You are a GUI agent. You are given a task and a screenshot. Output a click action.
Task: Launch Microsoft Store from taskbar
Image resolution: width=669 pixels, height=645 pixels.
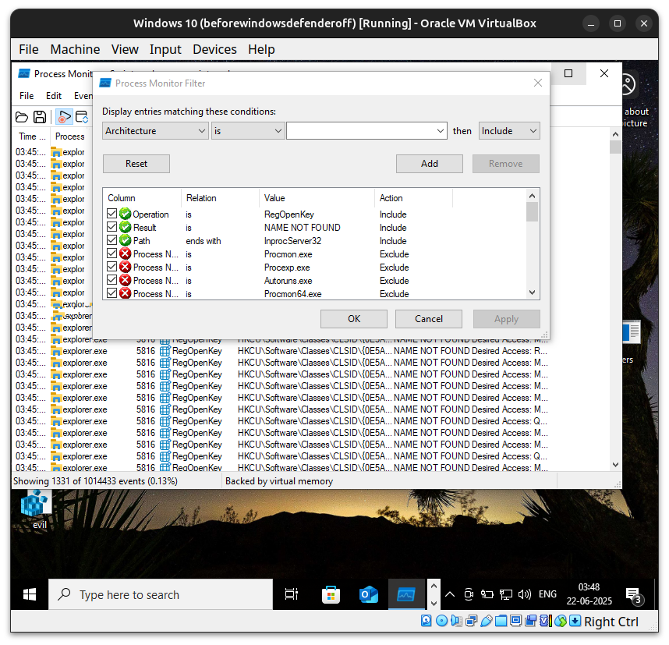331,594
